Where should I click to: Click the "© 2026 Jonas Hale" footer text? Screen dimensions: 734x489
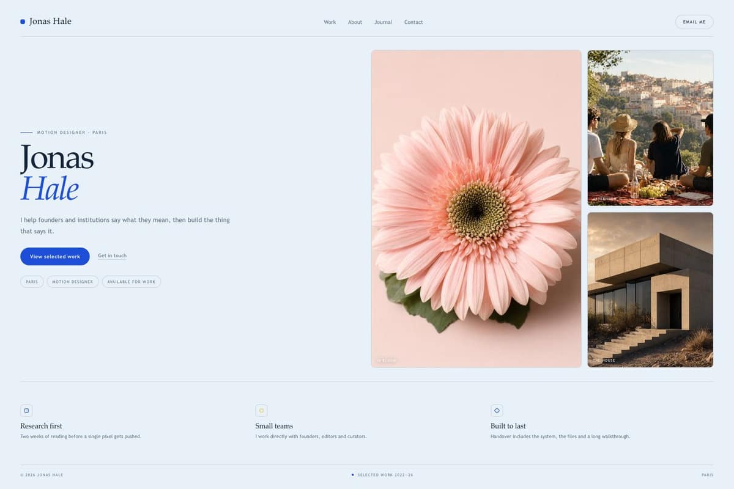pos(42,475)
